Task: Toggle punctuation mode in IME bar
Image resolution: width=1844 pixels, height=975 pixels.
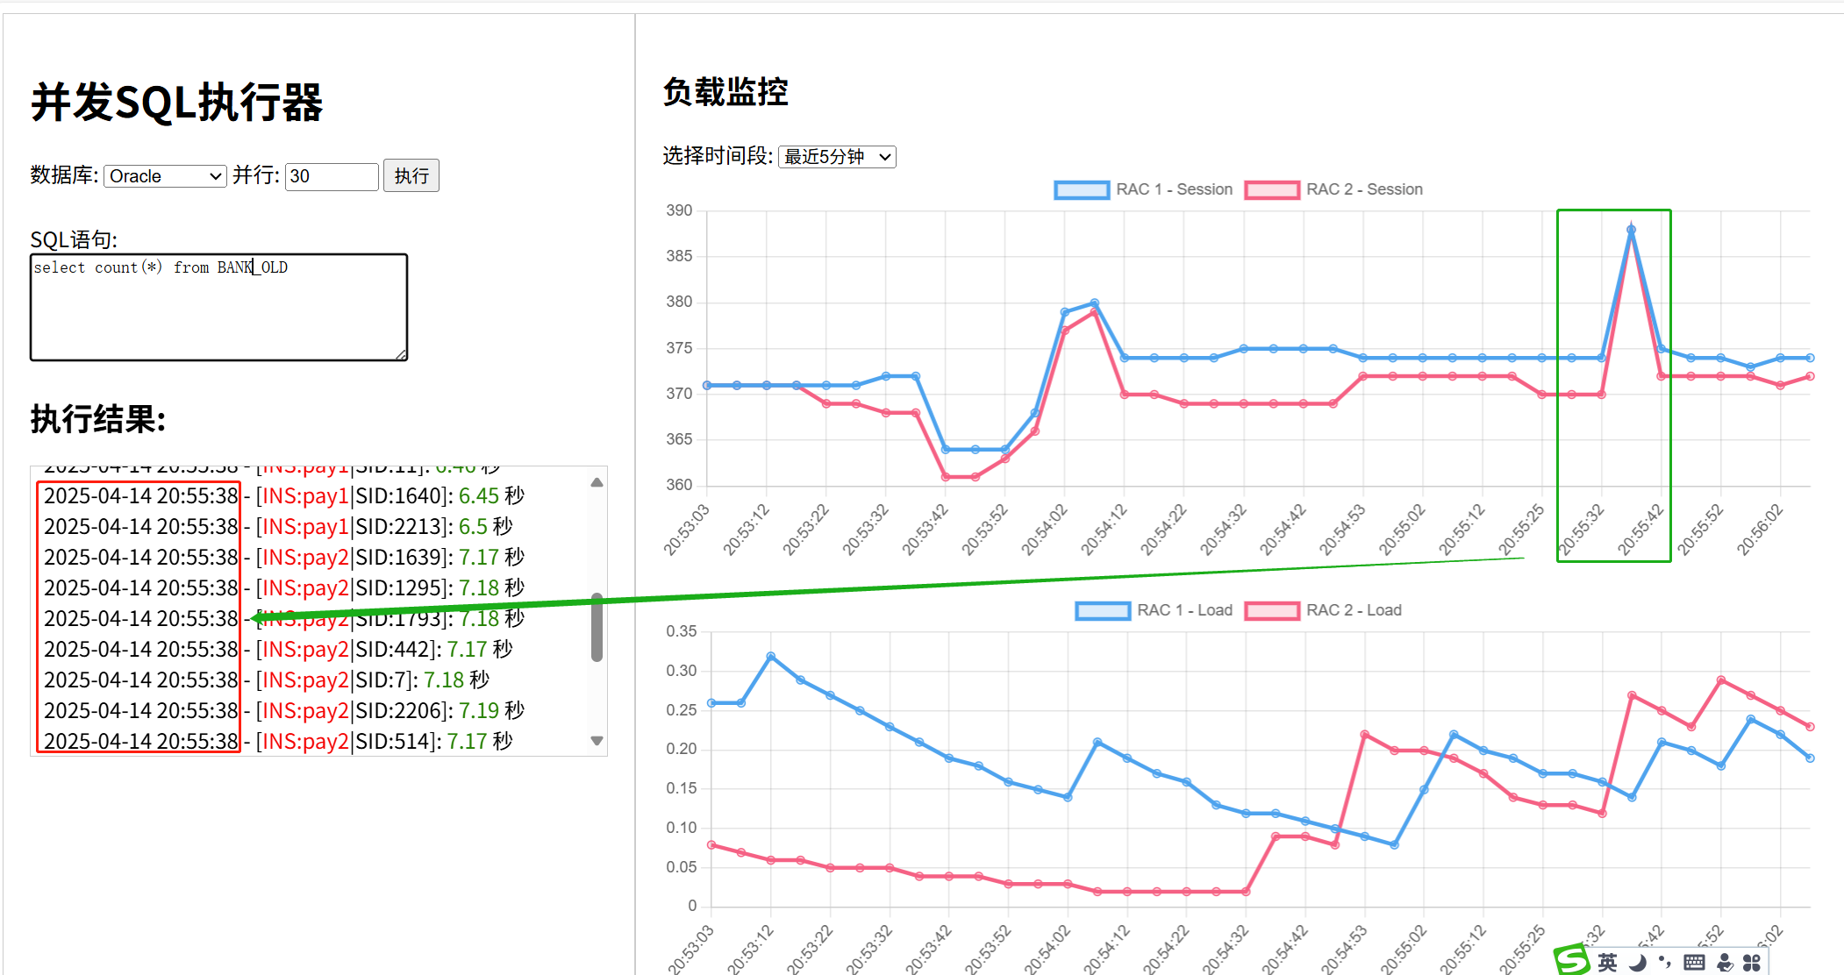Action: (x=1664, y=963)
